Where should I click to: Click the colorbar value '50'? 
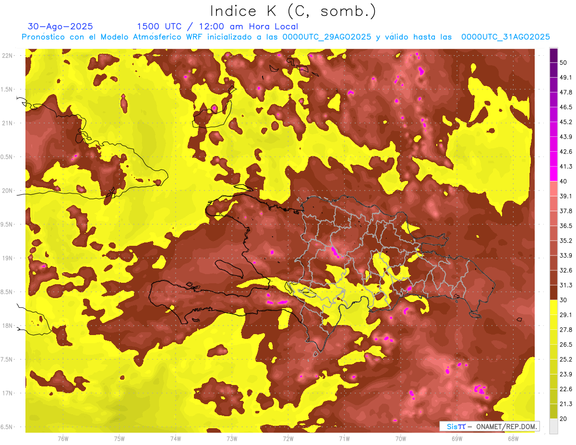(564, 62)
